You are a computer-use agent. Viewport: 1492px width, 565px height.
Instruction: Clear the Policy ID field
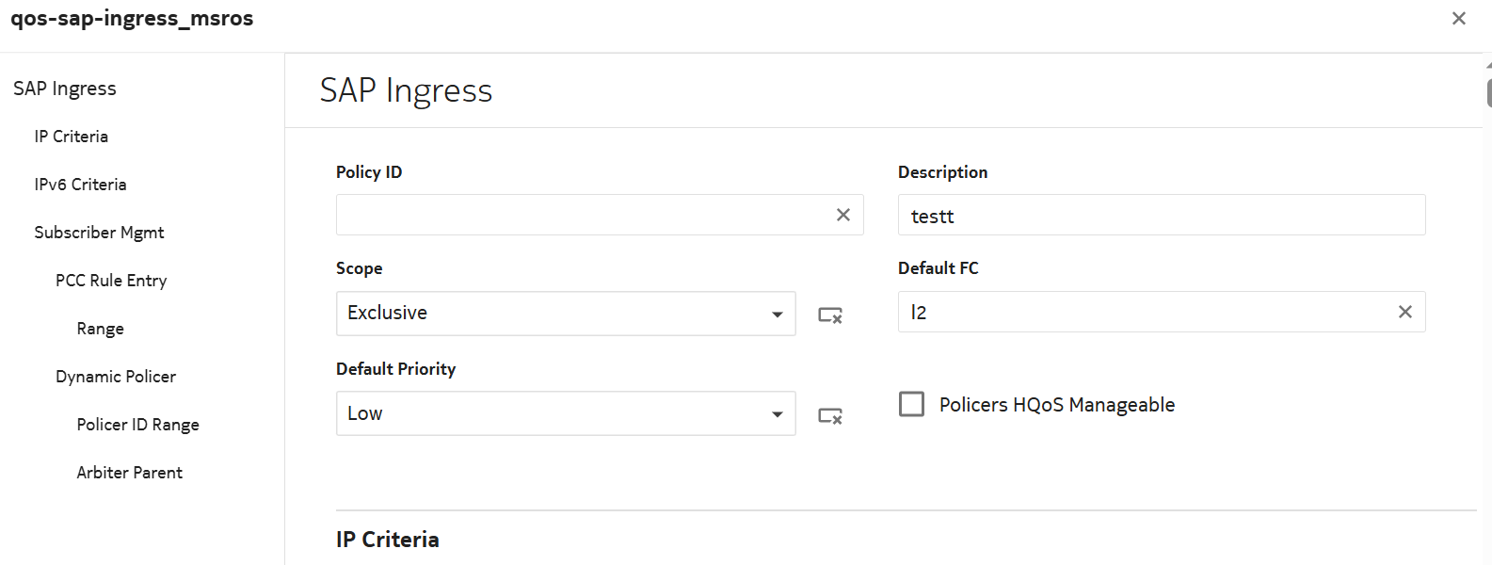(x=843, y=215)
